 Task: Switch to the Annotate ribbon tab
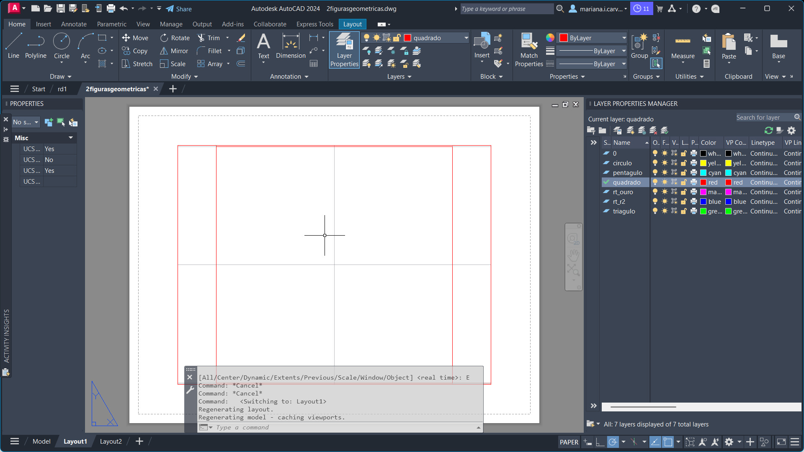74,24
